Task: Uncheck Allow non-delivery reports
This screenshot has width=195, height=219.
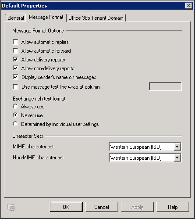Action: tap(15, 68)
